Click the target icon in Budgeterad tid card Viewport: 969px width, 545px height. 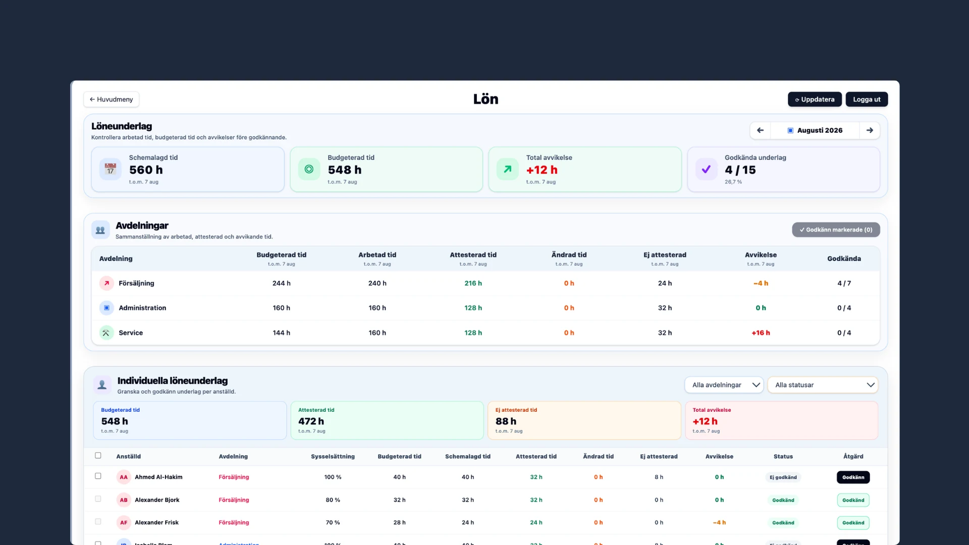pos(309,170)
